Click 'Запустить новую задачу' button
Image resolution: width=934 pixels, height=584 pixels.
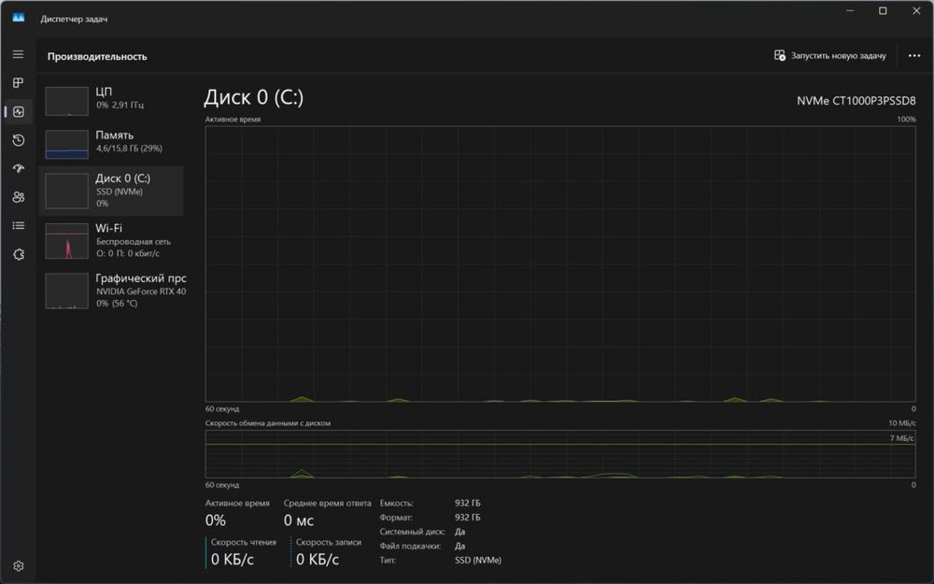(x=829, y=55)
